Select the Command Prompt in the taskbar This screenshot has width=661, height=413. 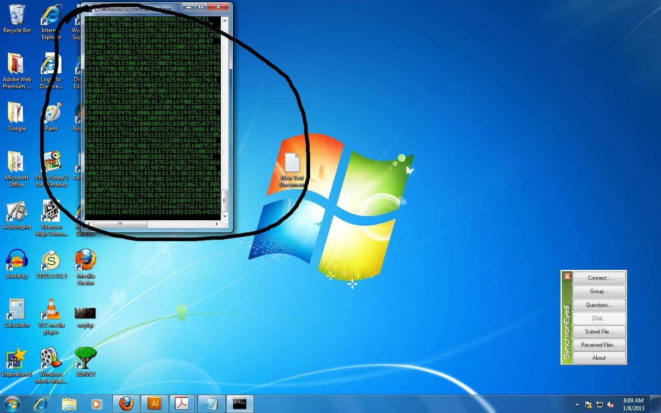[240, 404]
